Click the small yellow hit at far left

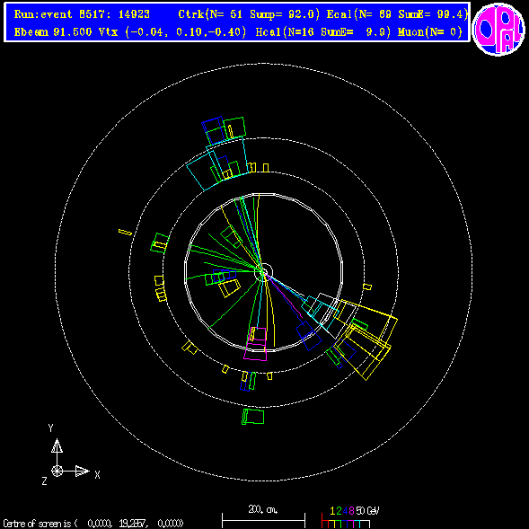pyautogui.click(x=125, y=232)
